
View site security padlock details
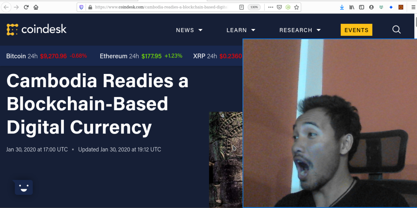click(x=90, y=7)
